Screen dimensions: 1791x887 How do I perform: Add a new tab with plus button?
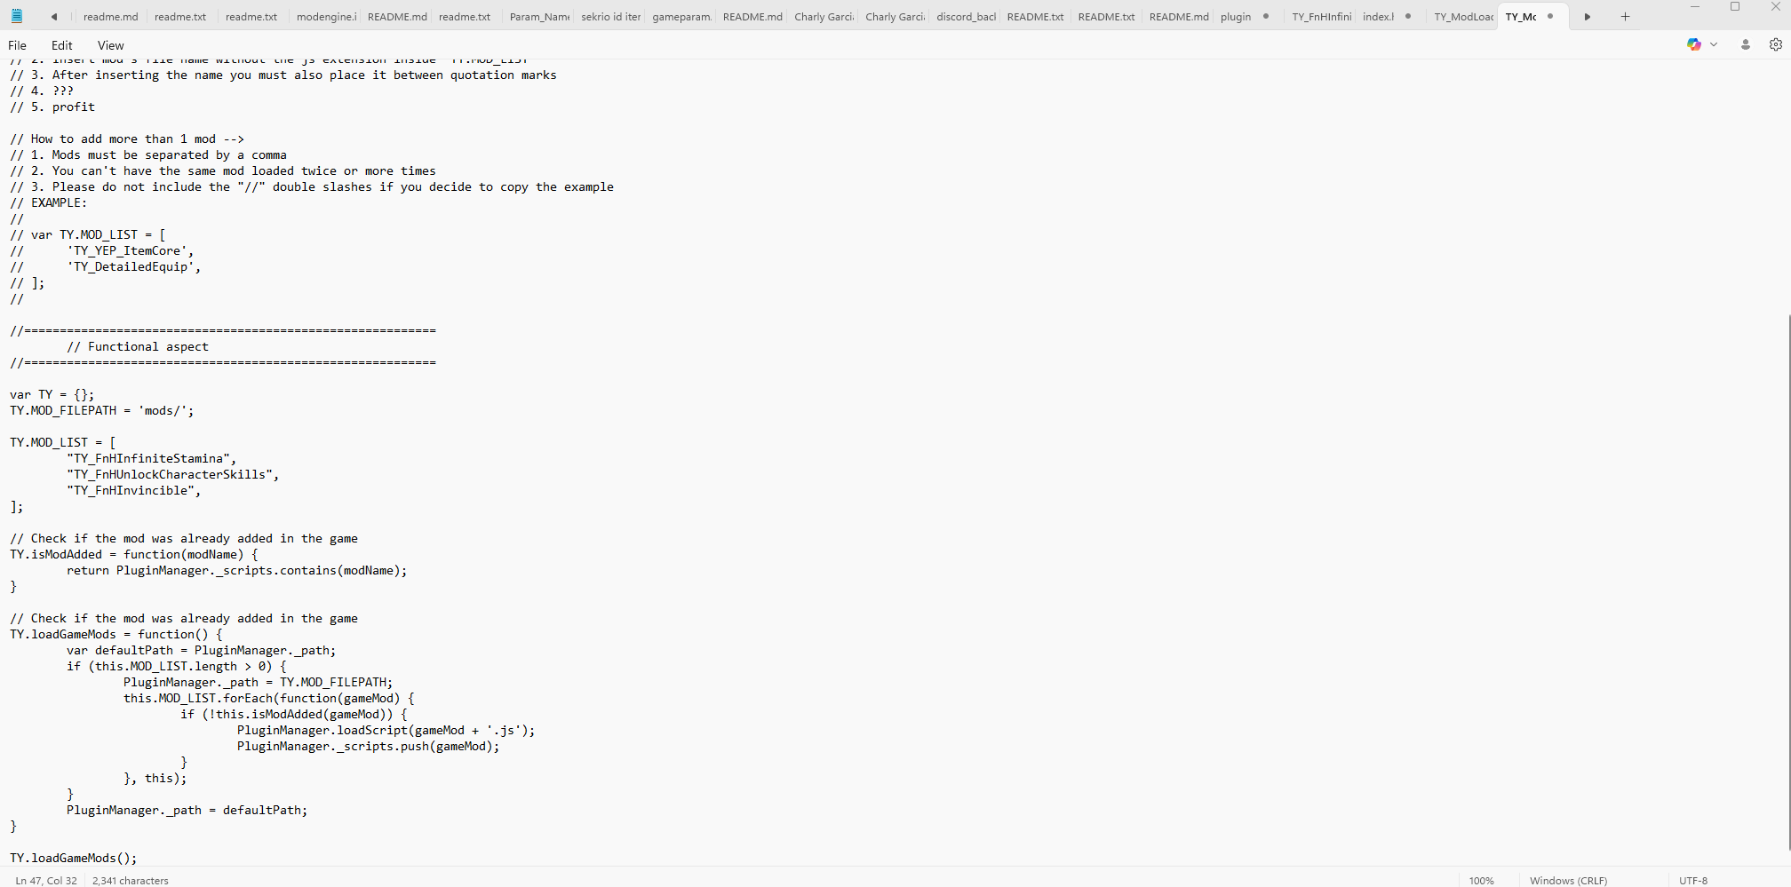[1625, 17]
